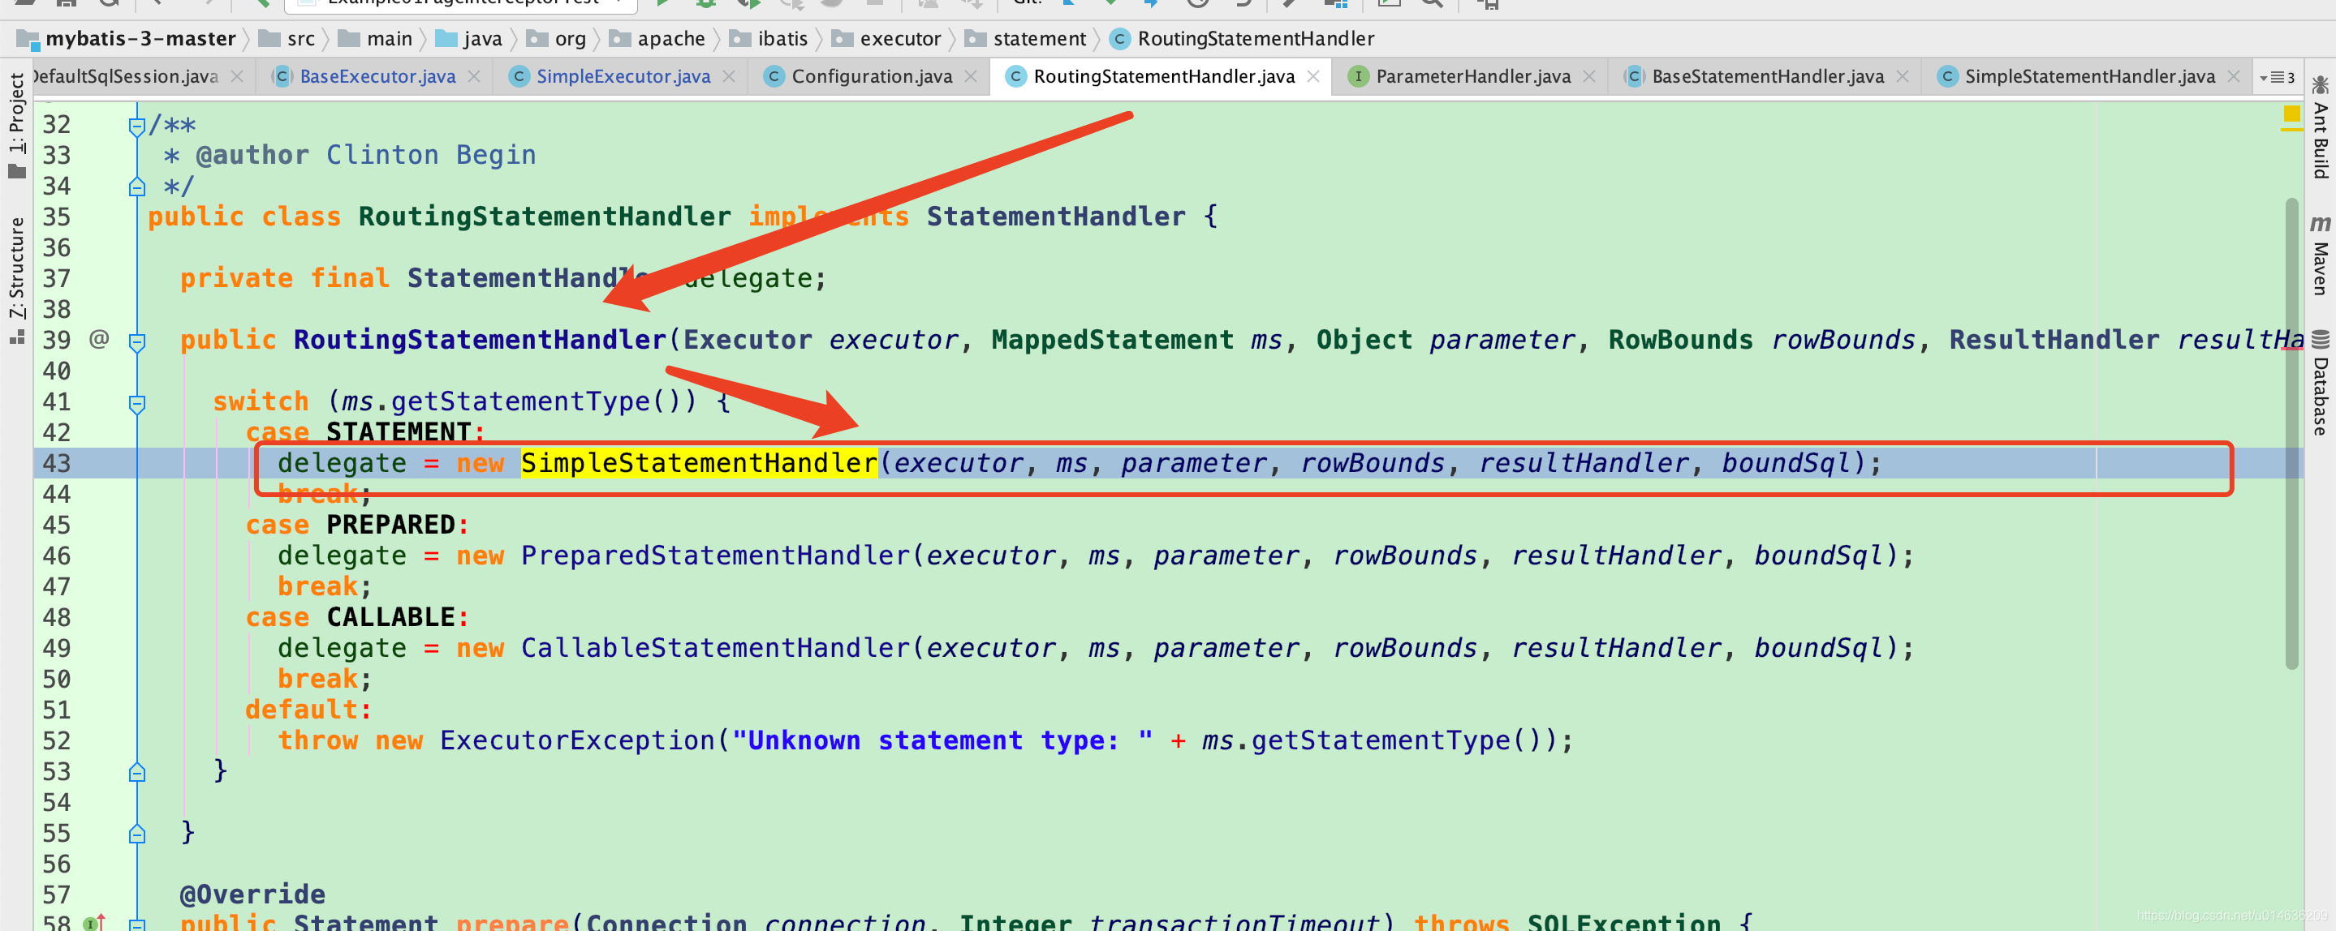Click author name Clinton Begin in the Javadoc
The image size is (2336, 931).
431,155
